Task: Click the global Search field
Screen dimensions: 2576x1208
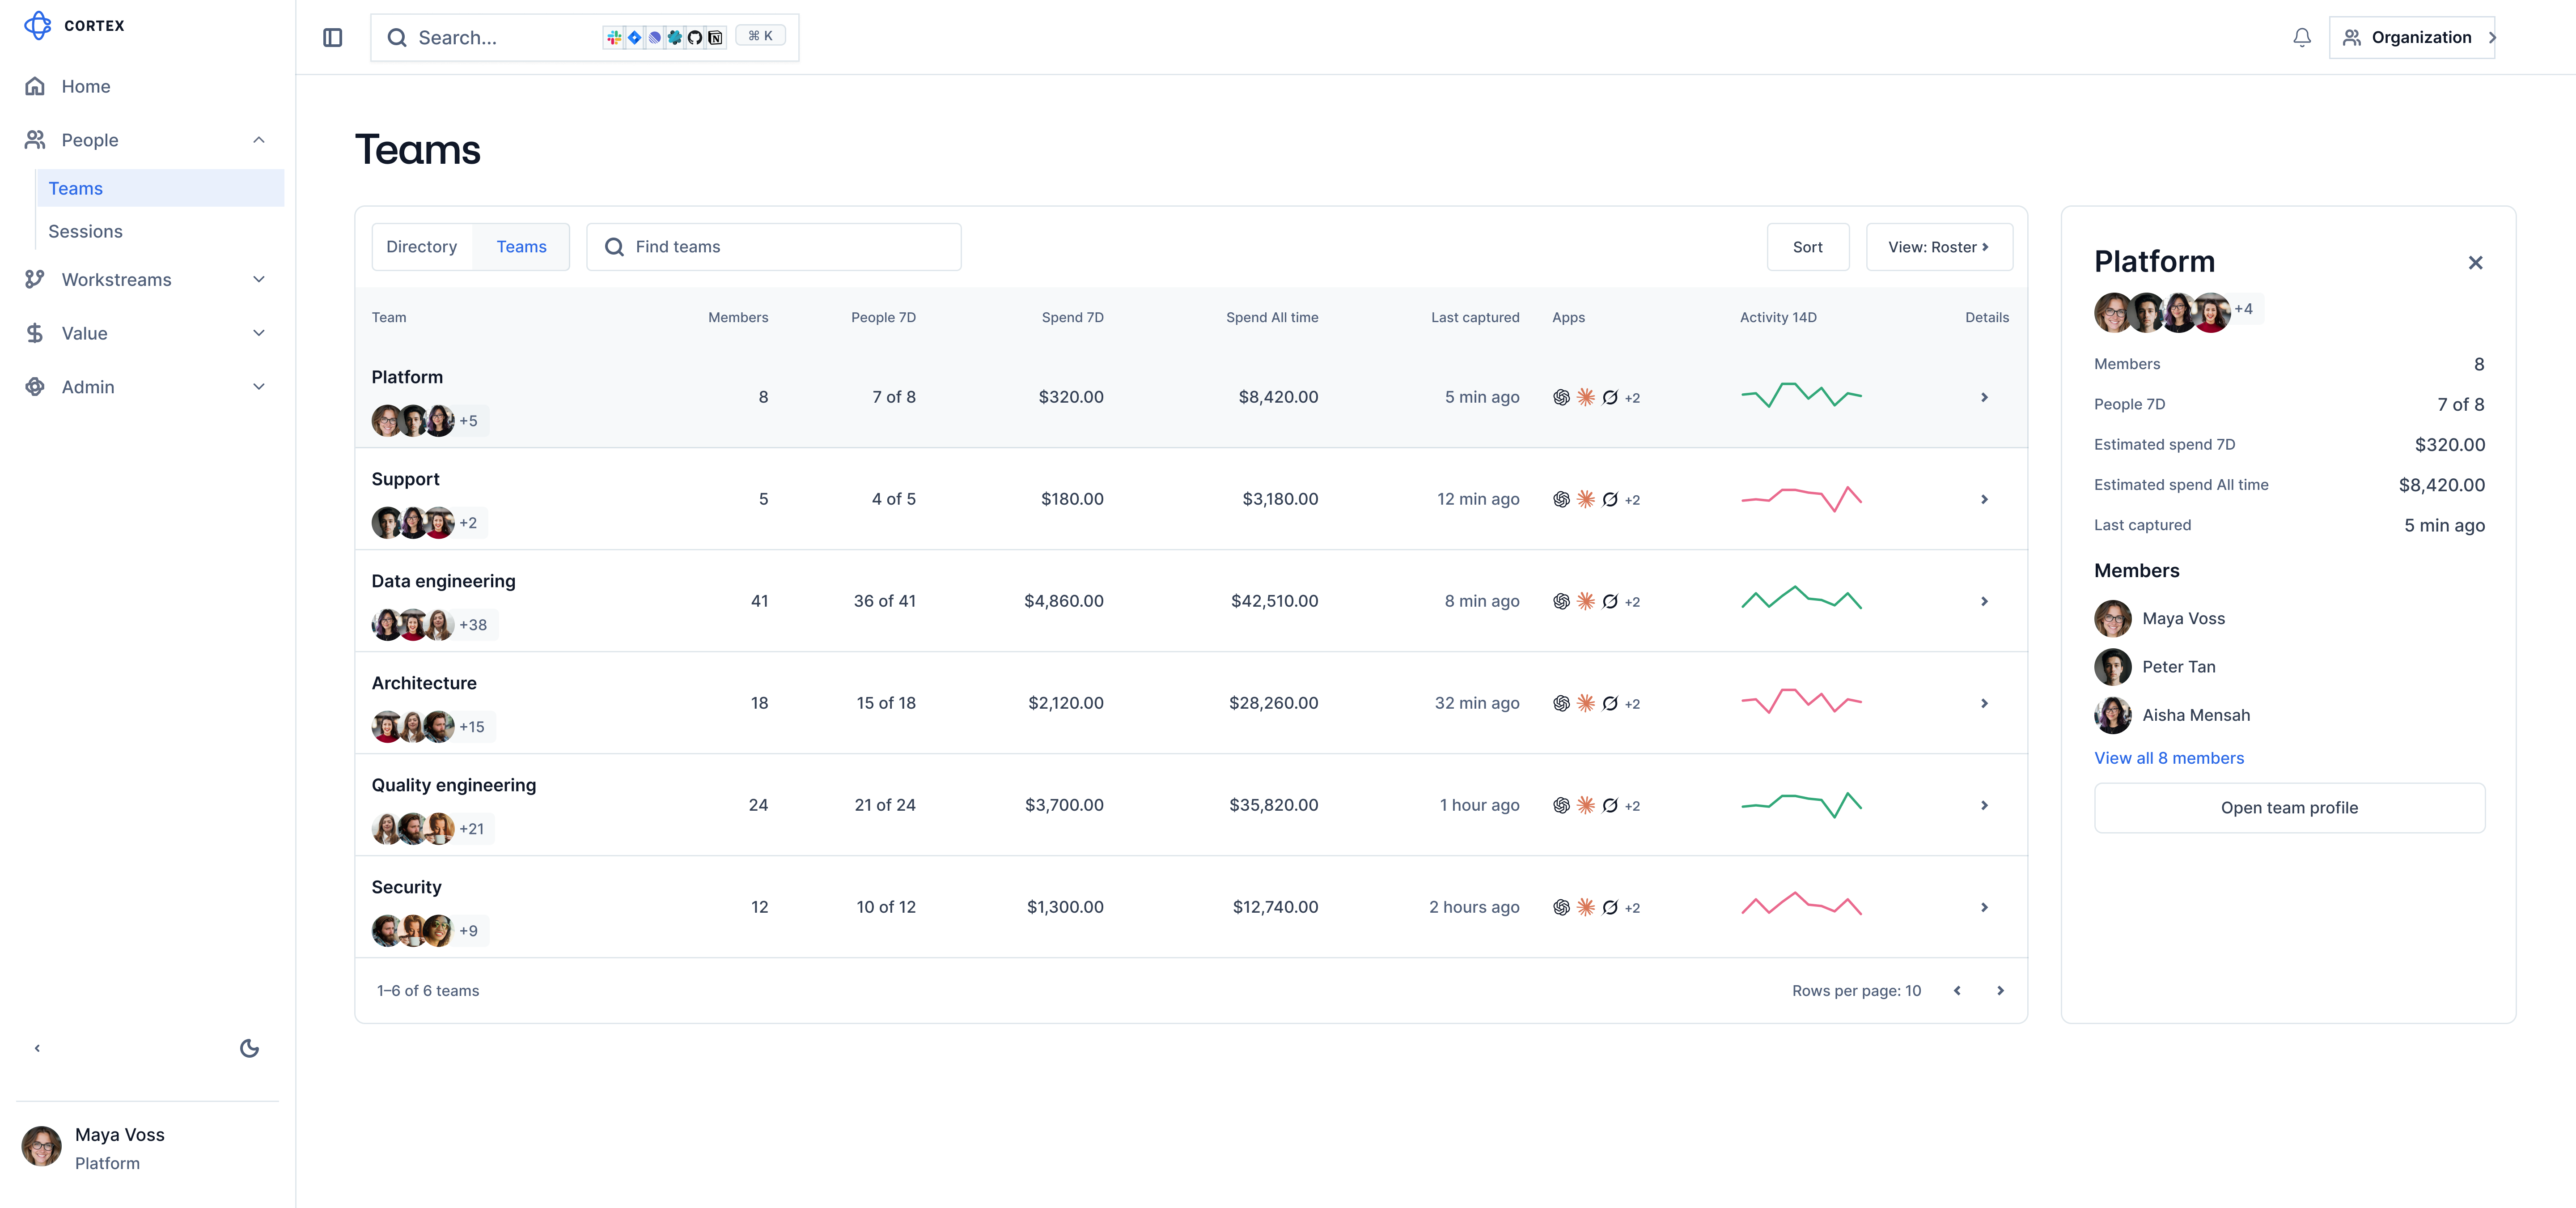Action: pyautogui.click(x=584, y=37)
